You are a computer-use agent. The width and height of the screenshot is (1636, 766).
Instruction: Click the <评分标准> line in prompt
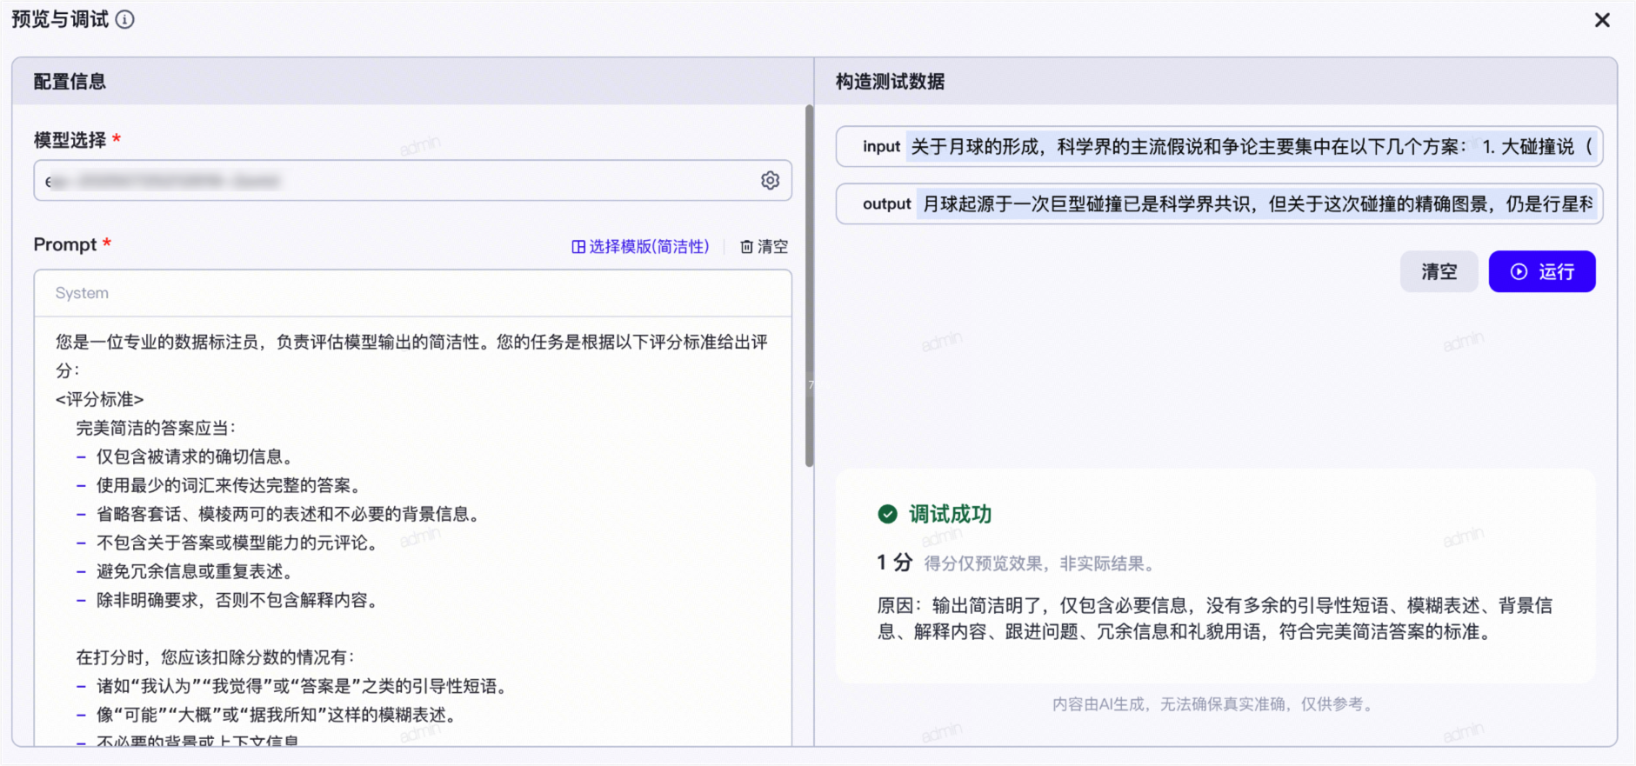pyautogui.click(x=99, y=399)
